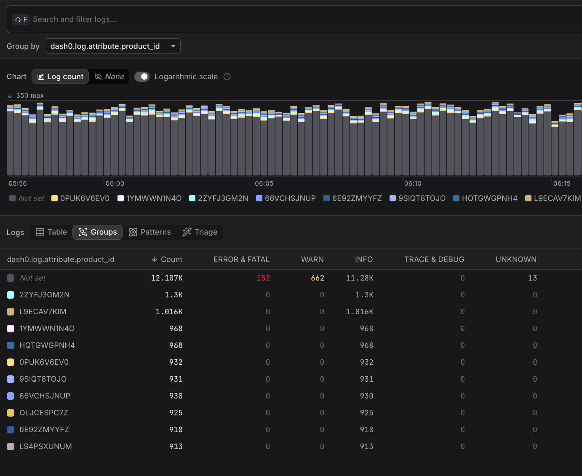
Task: Click the info icon beside Logarithmic scale
Action: tap(227, 77)
